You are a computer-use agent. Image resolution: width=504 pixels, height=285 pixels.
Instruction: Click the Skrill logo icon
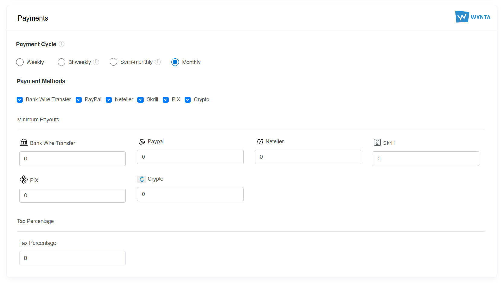[377, 143]
